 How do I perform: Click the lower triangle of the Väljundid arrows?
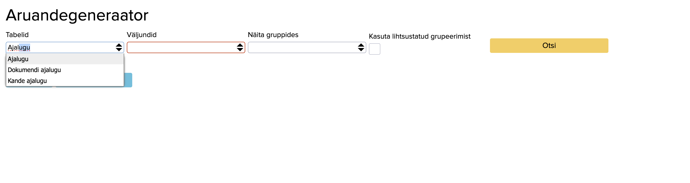[x=240, y=50]
